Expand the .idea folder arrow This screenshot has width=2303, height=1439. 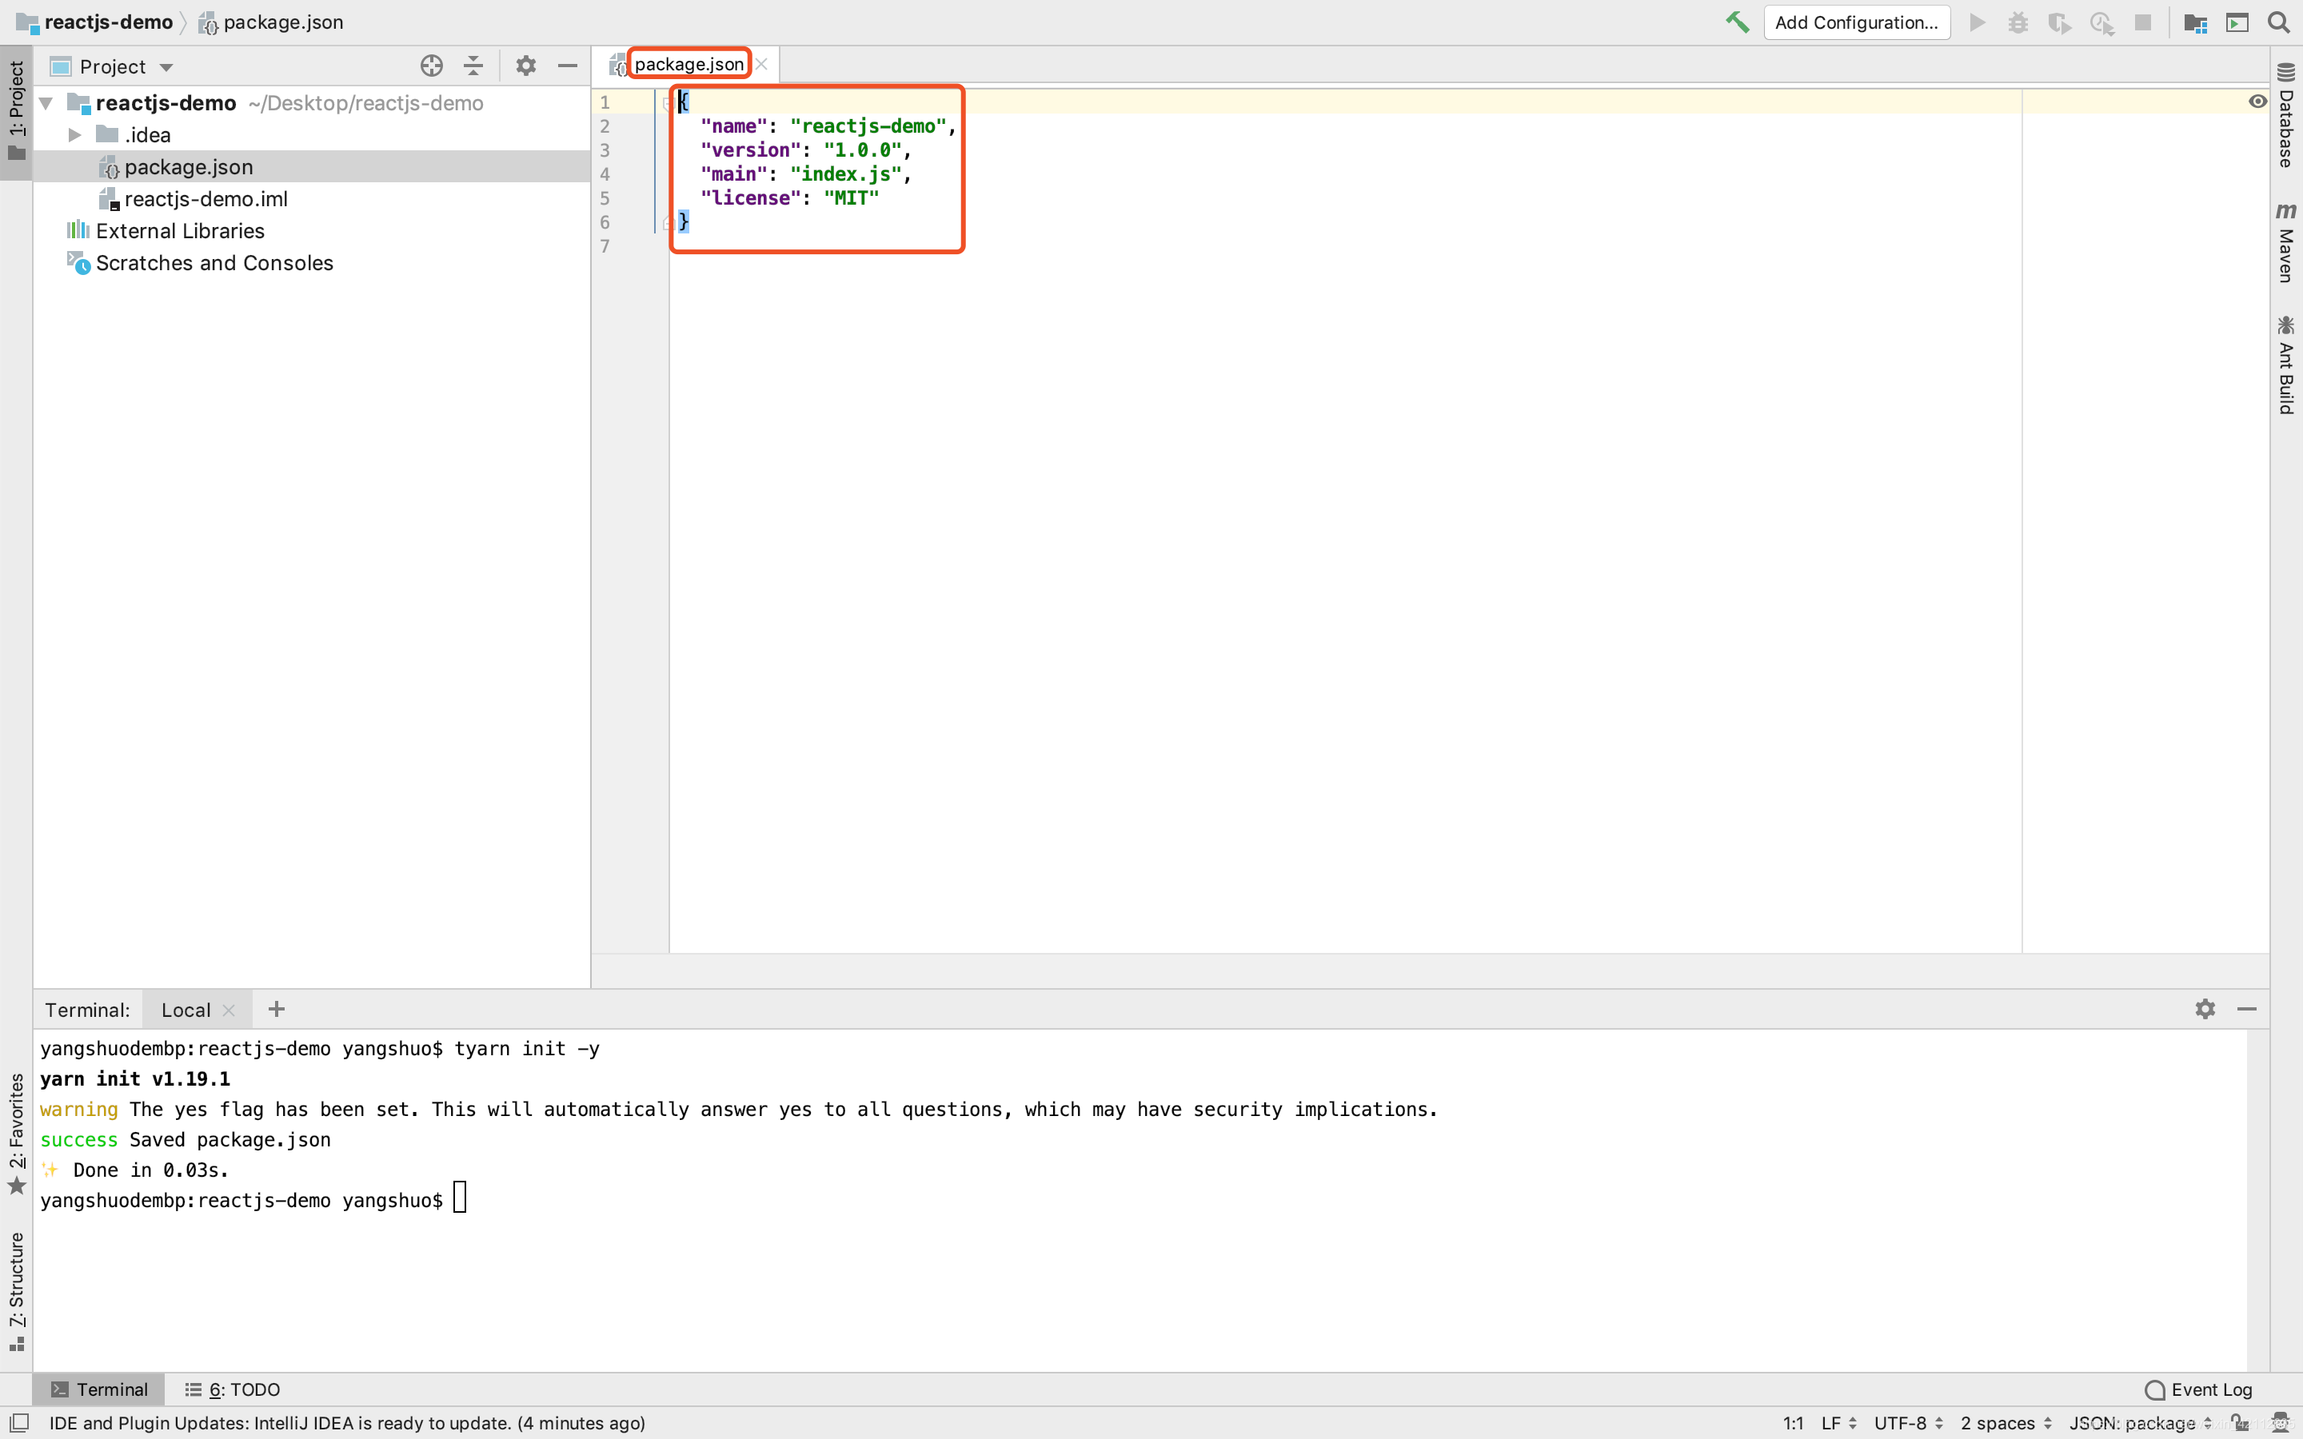(x=74, y=135)
